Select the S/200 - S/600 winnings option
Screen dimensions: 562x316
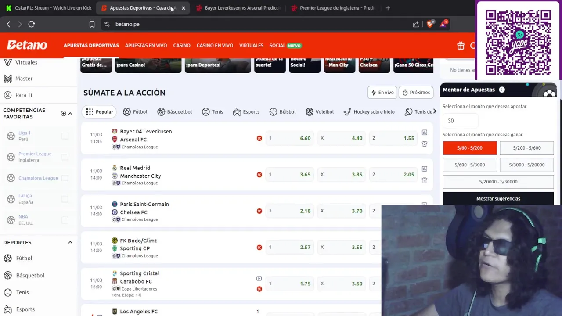click(527, 148)
